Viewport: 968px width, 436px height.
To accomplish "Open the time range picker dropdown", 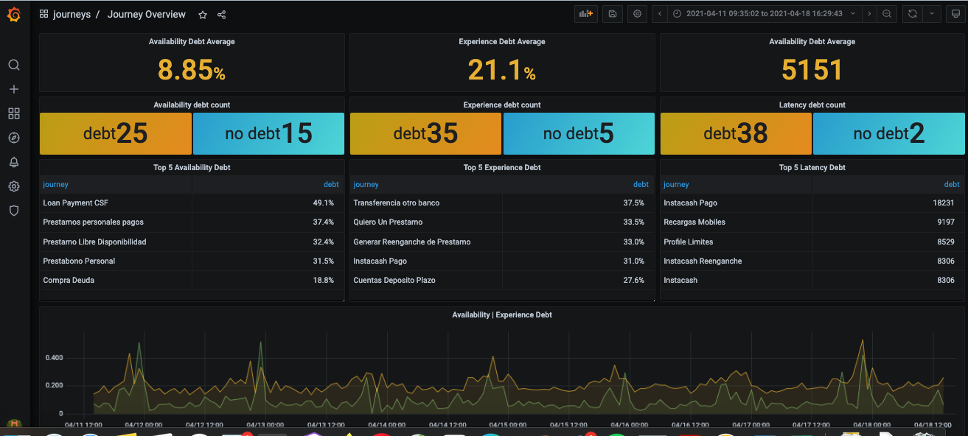I will point(764,14).
